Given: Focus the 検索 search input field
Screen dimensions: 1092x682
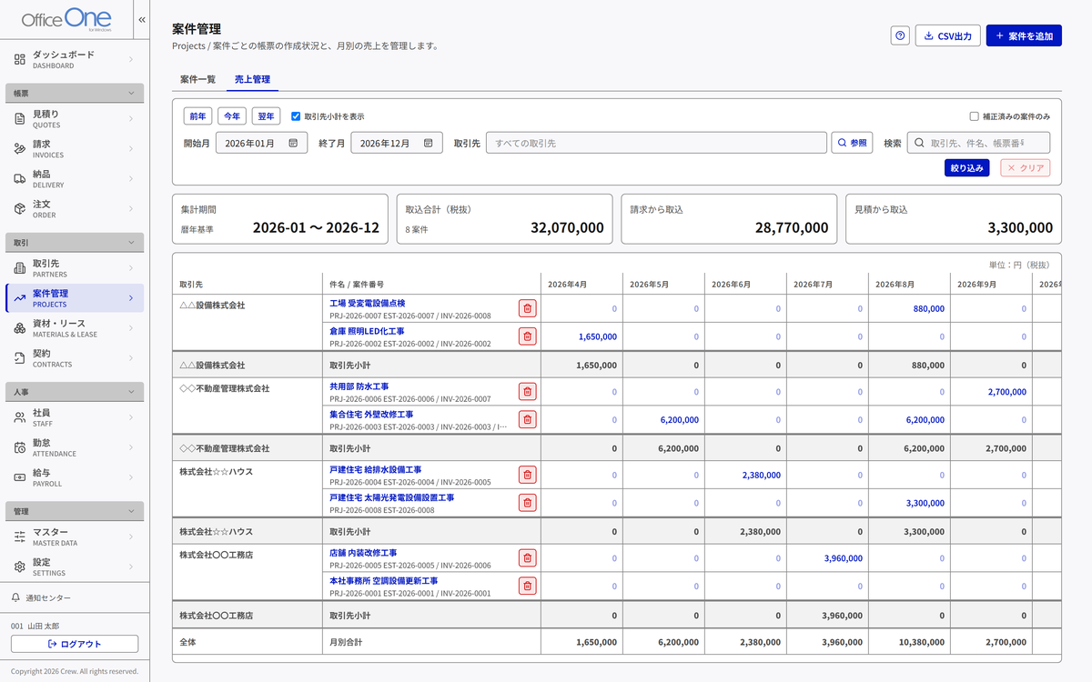Looking at the screenshot, I should pyautogui.click(x=978, y=143).
